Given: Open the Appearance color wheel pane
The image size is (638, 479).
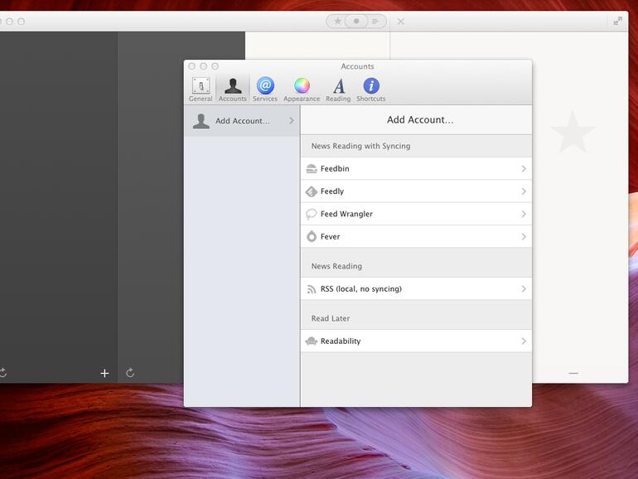Looking at the screenshot, I should click(x=302, y=89).
